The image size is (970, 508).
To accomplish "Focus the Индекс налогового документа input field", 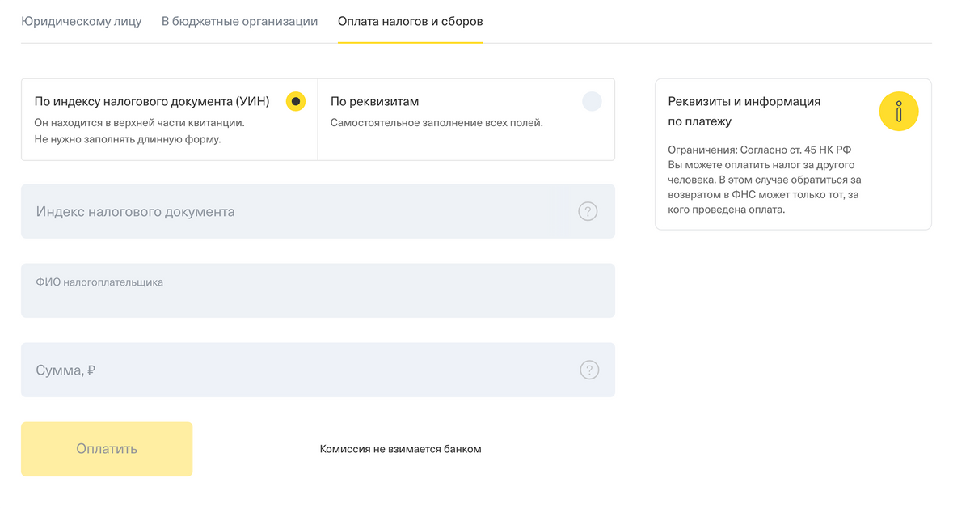I will [291, 212].
